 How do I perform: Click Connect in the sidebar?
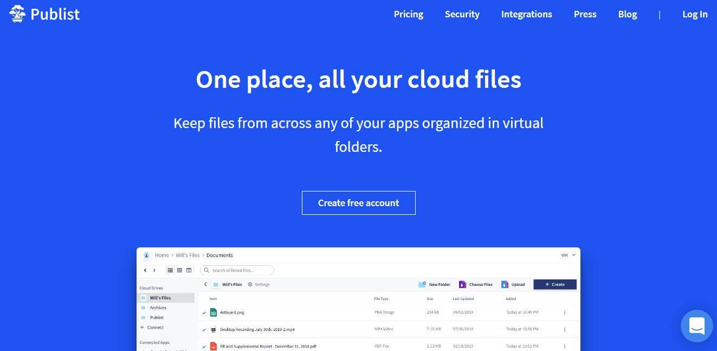pyautogui.click(x=156, y=327)
